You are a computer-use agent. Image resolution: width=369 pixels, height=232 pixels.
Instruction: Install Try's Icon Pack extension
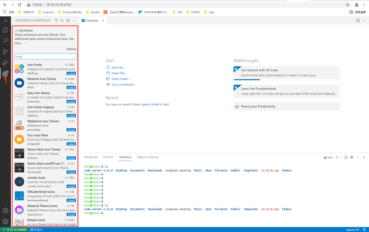pyautogui.click(x=71, y=144)
